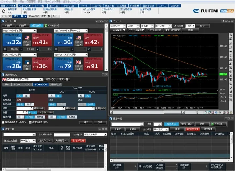Image resolution: width=235 pixels, height=171 pixels.
Task: Choose トリガ execution condition for If注文
Action: (x=29, y=104)
